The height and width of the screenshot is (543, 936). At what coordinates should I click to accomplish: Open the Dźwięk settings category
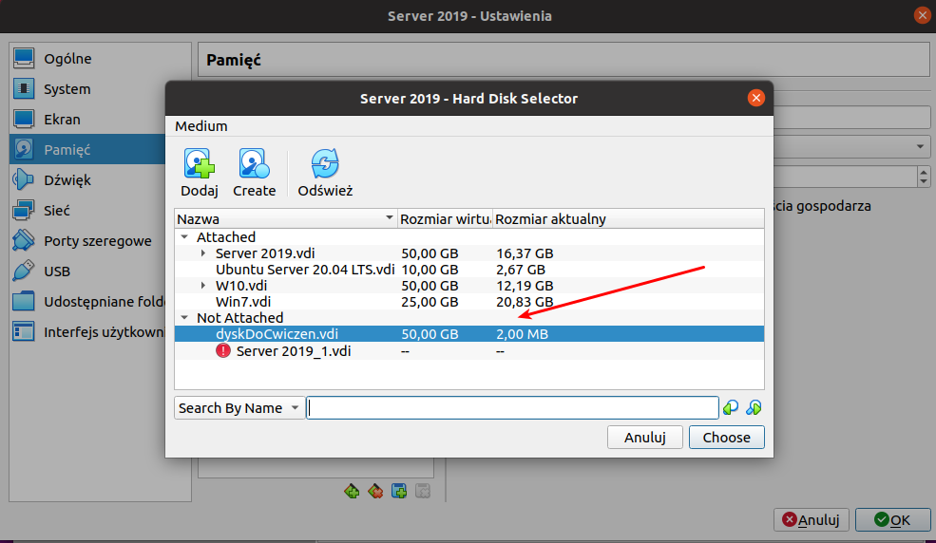tap(87, 180)
